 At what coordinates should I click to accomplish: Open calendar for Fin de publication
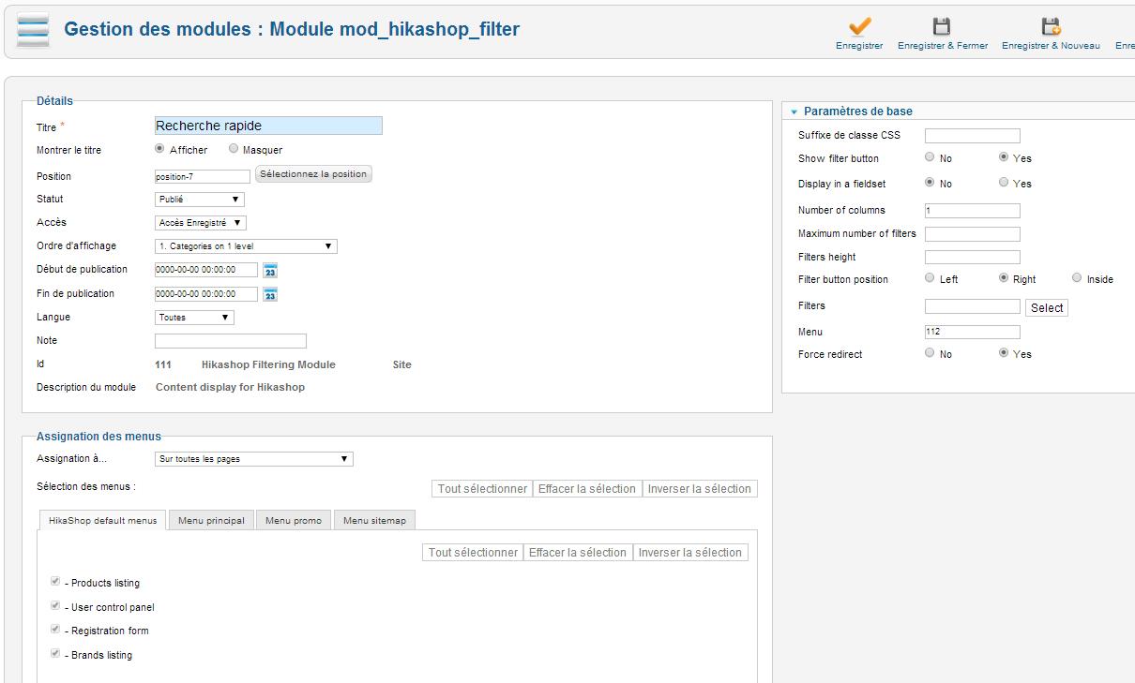(x=270, y=294)
